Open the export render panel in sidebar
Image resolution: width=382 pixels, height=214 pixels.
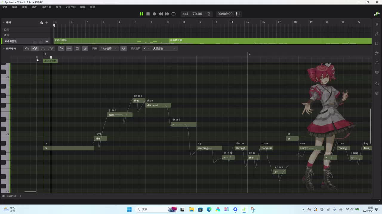377,62
